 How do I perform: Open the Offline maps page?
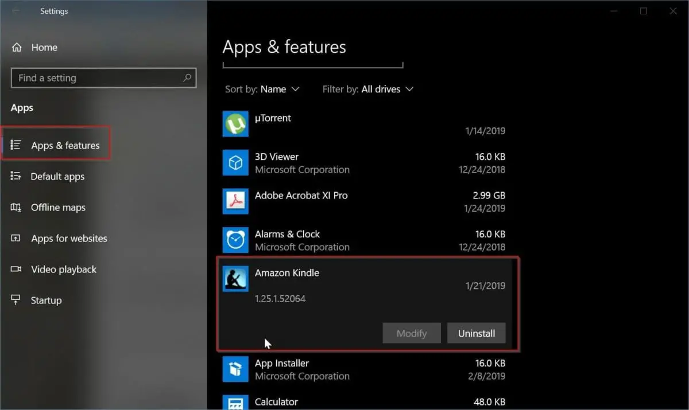tap(58, 207)
